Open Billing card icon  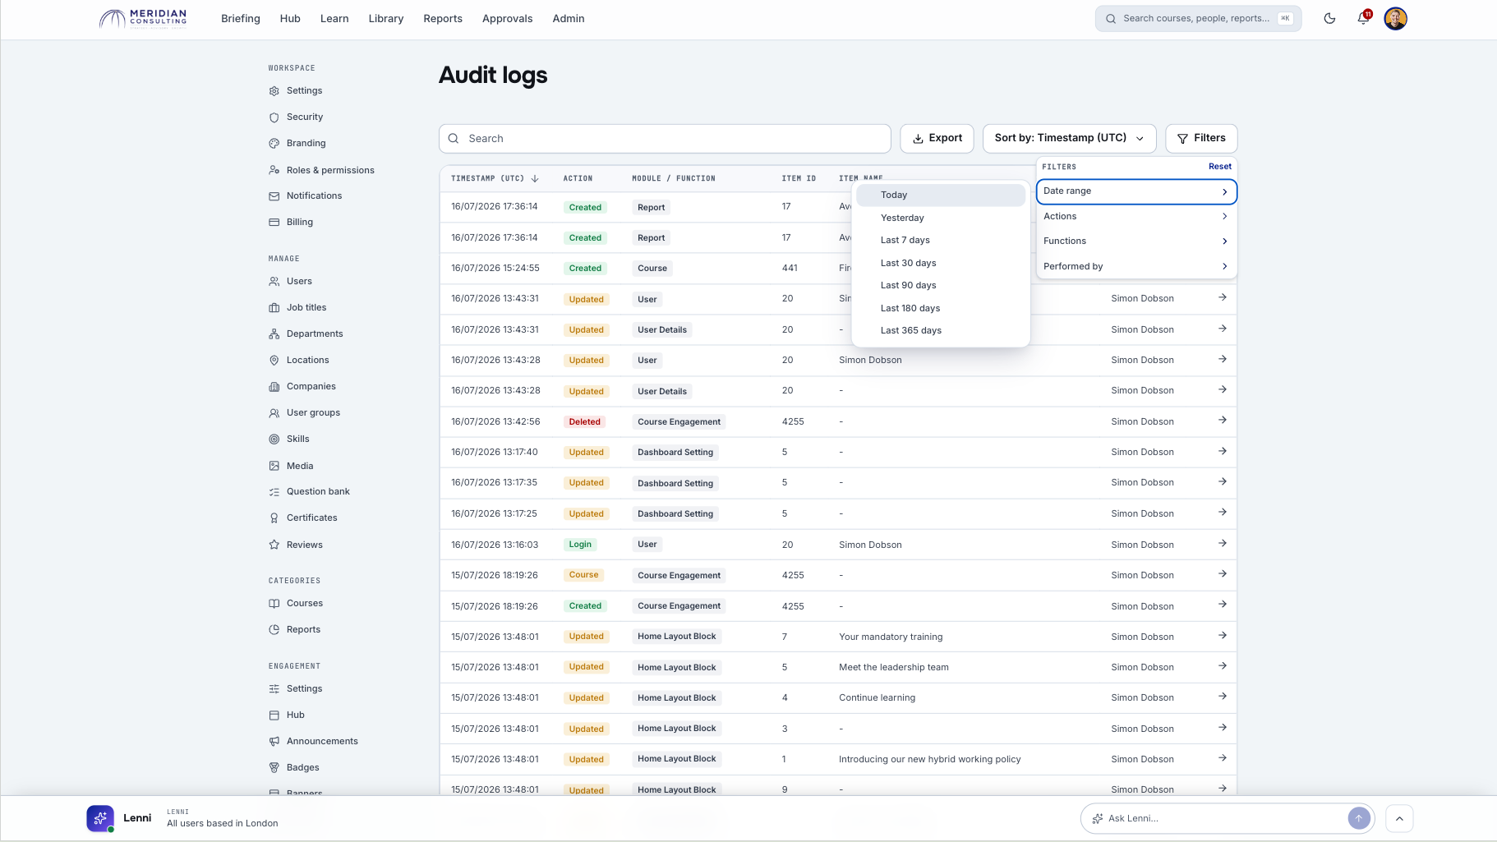(x=274, y=223)
